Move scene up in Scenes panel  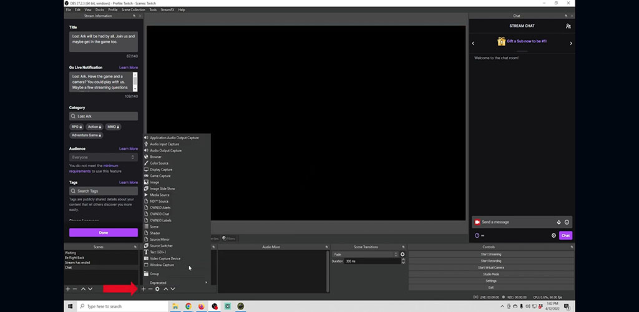[83, 289]
